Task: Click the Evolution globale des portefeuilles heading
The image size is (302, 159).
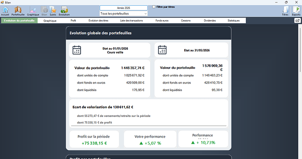Action: (x=101, y=33)
